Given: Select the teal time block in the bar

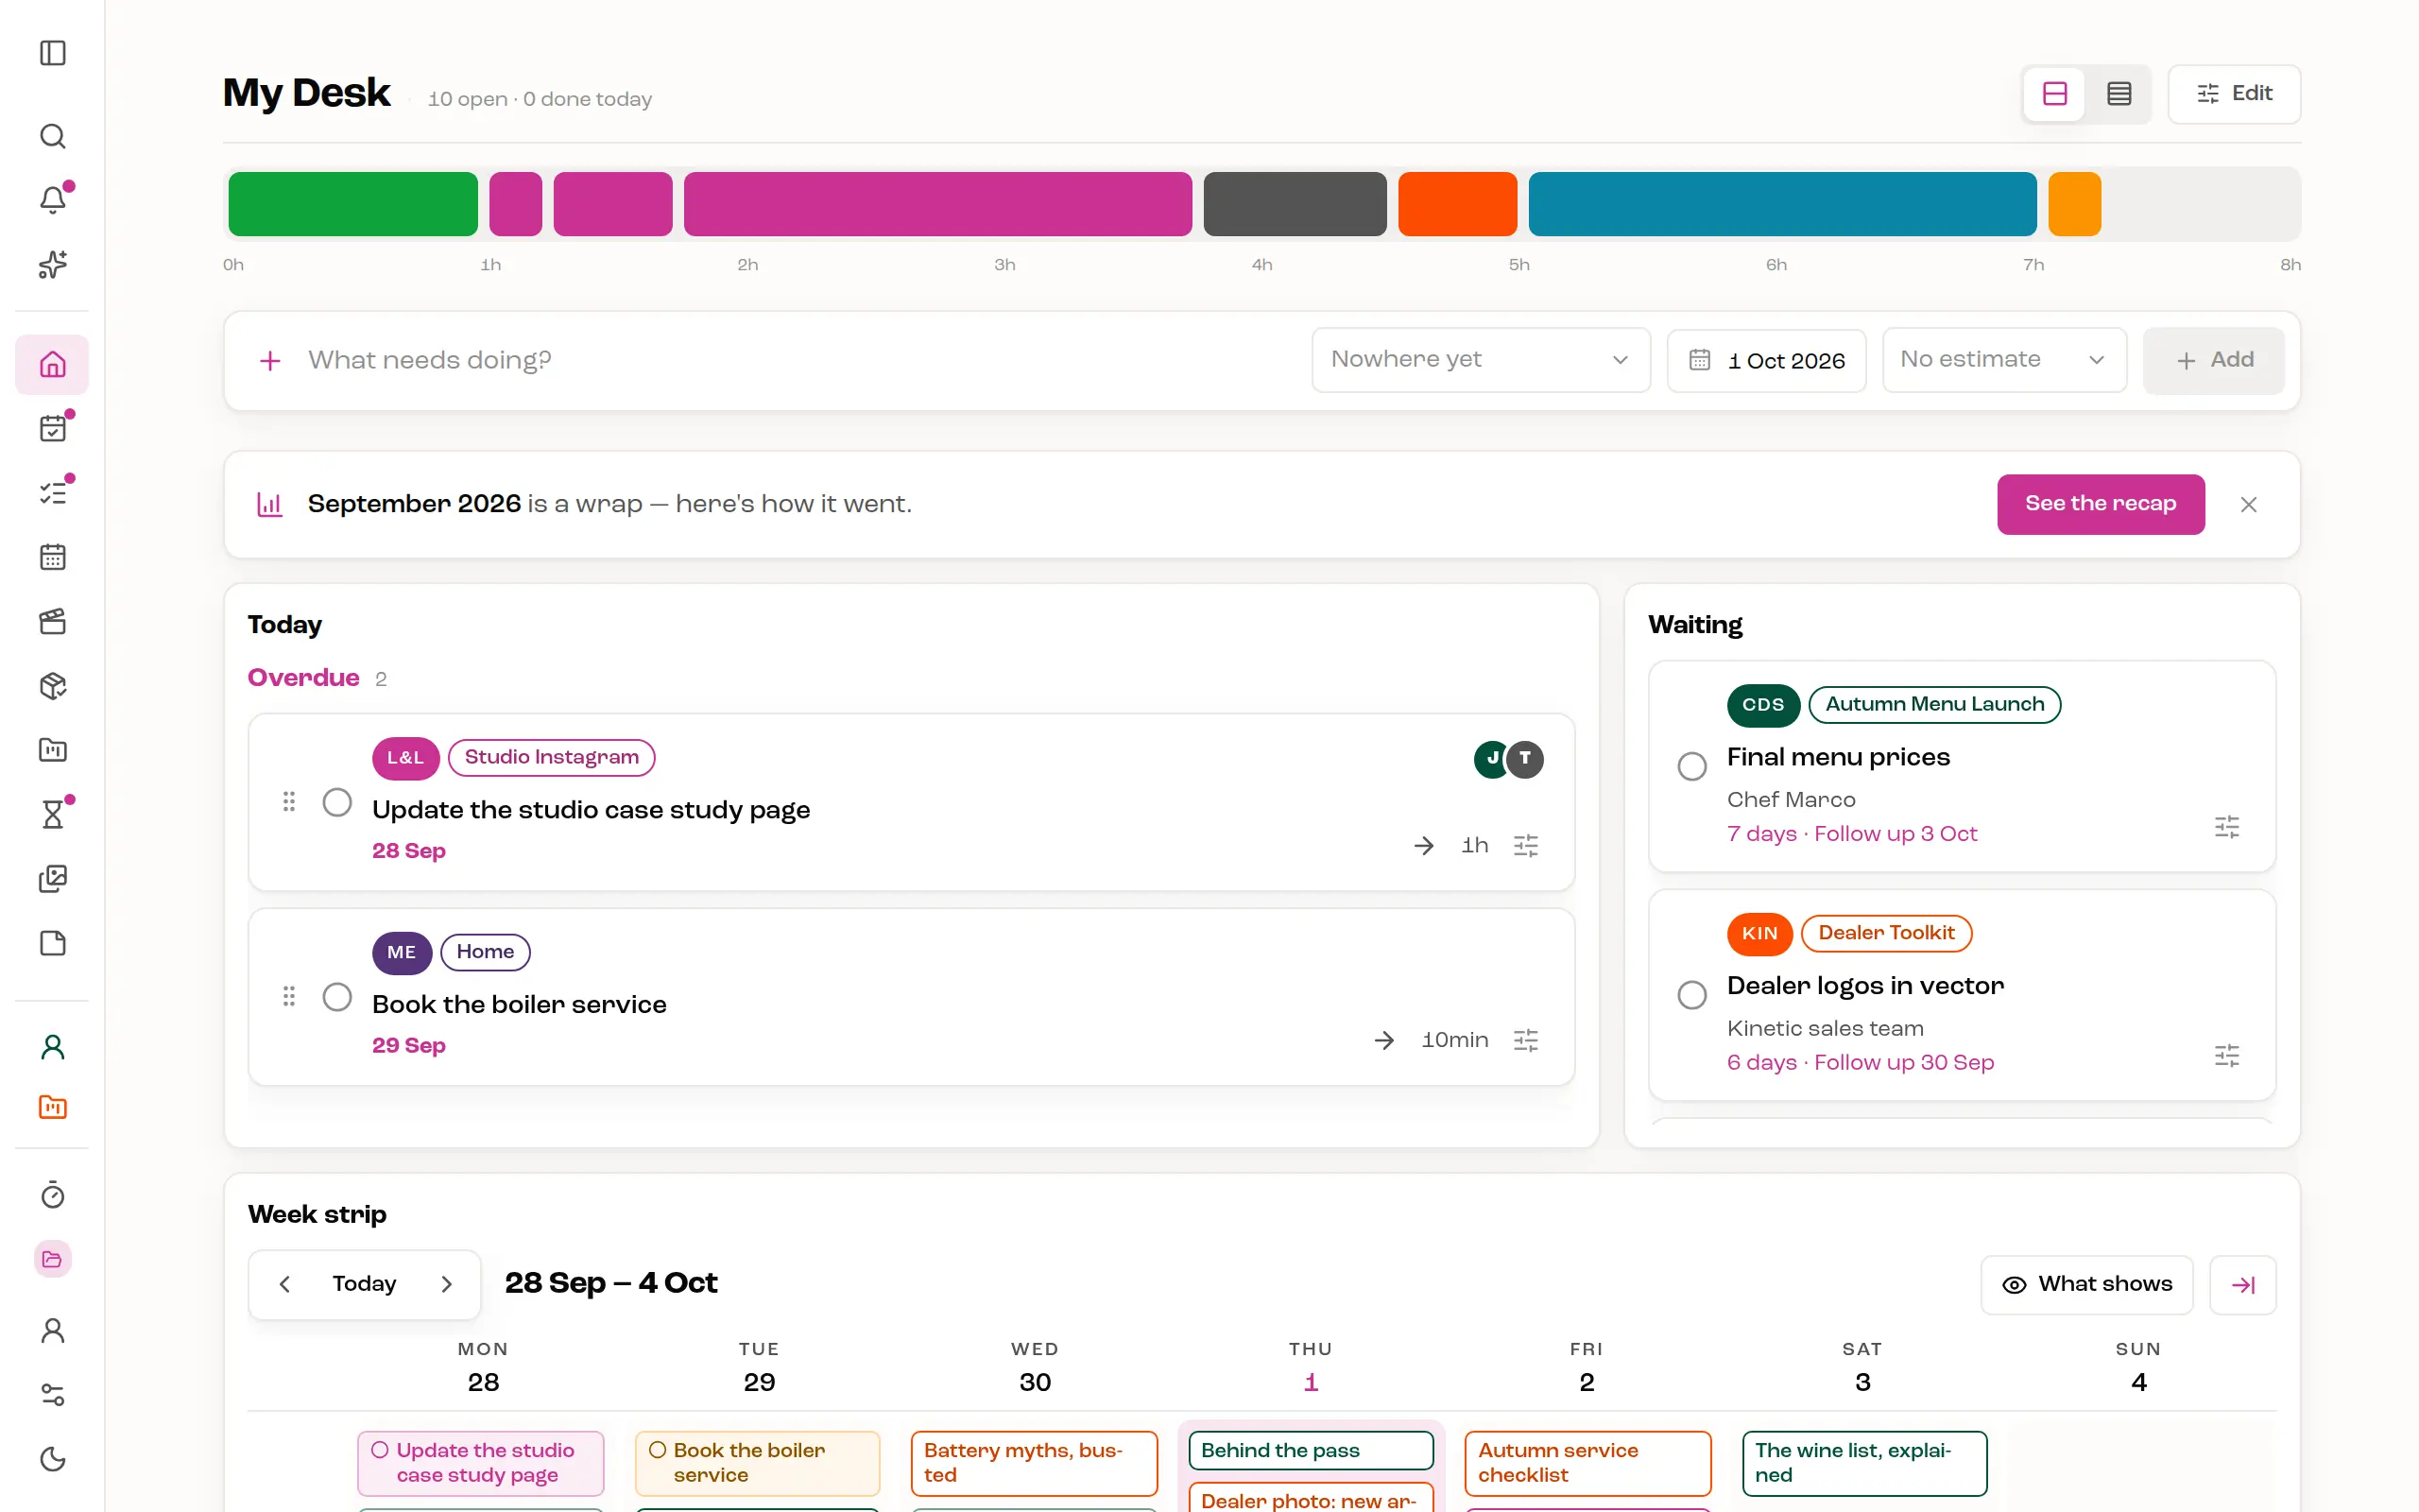Looking at the screenshot, I should tap(1782, 204).
